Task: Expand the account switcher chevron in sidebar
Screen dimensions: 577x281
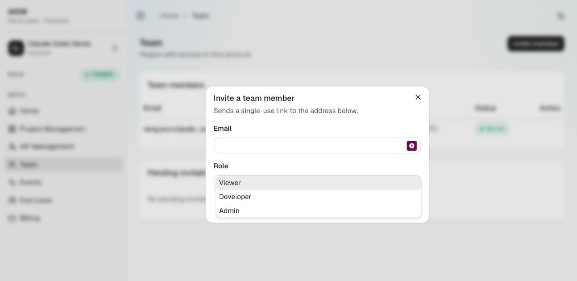Action: (x=115, y=48)
